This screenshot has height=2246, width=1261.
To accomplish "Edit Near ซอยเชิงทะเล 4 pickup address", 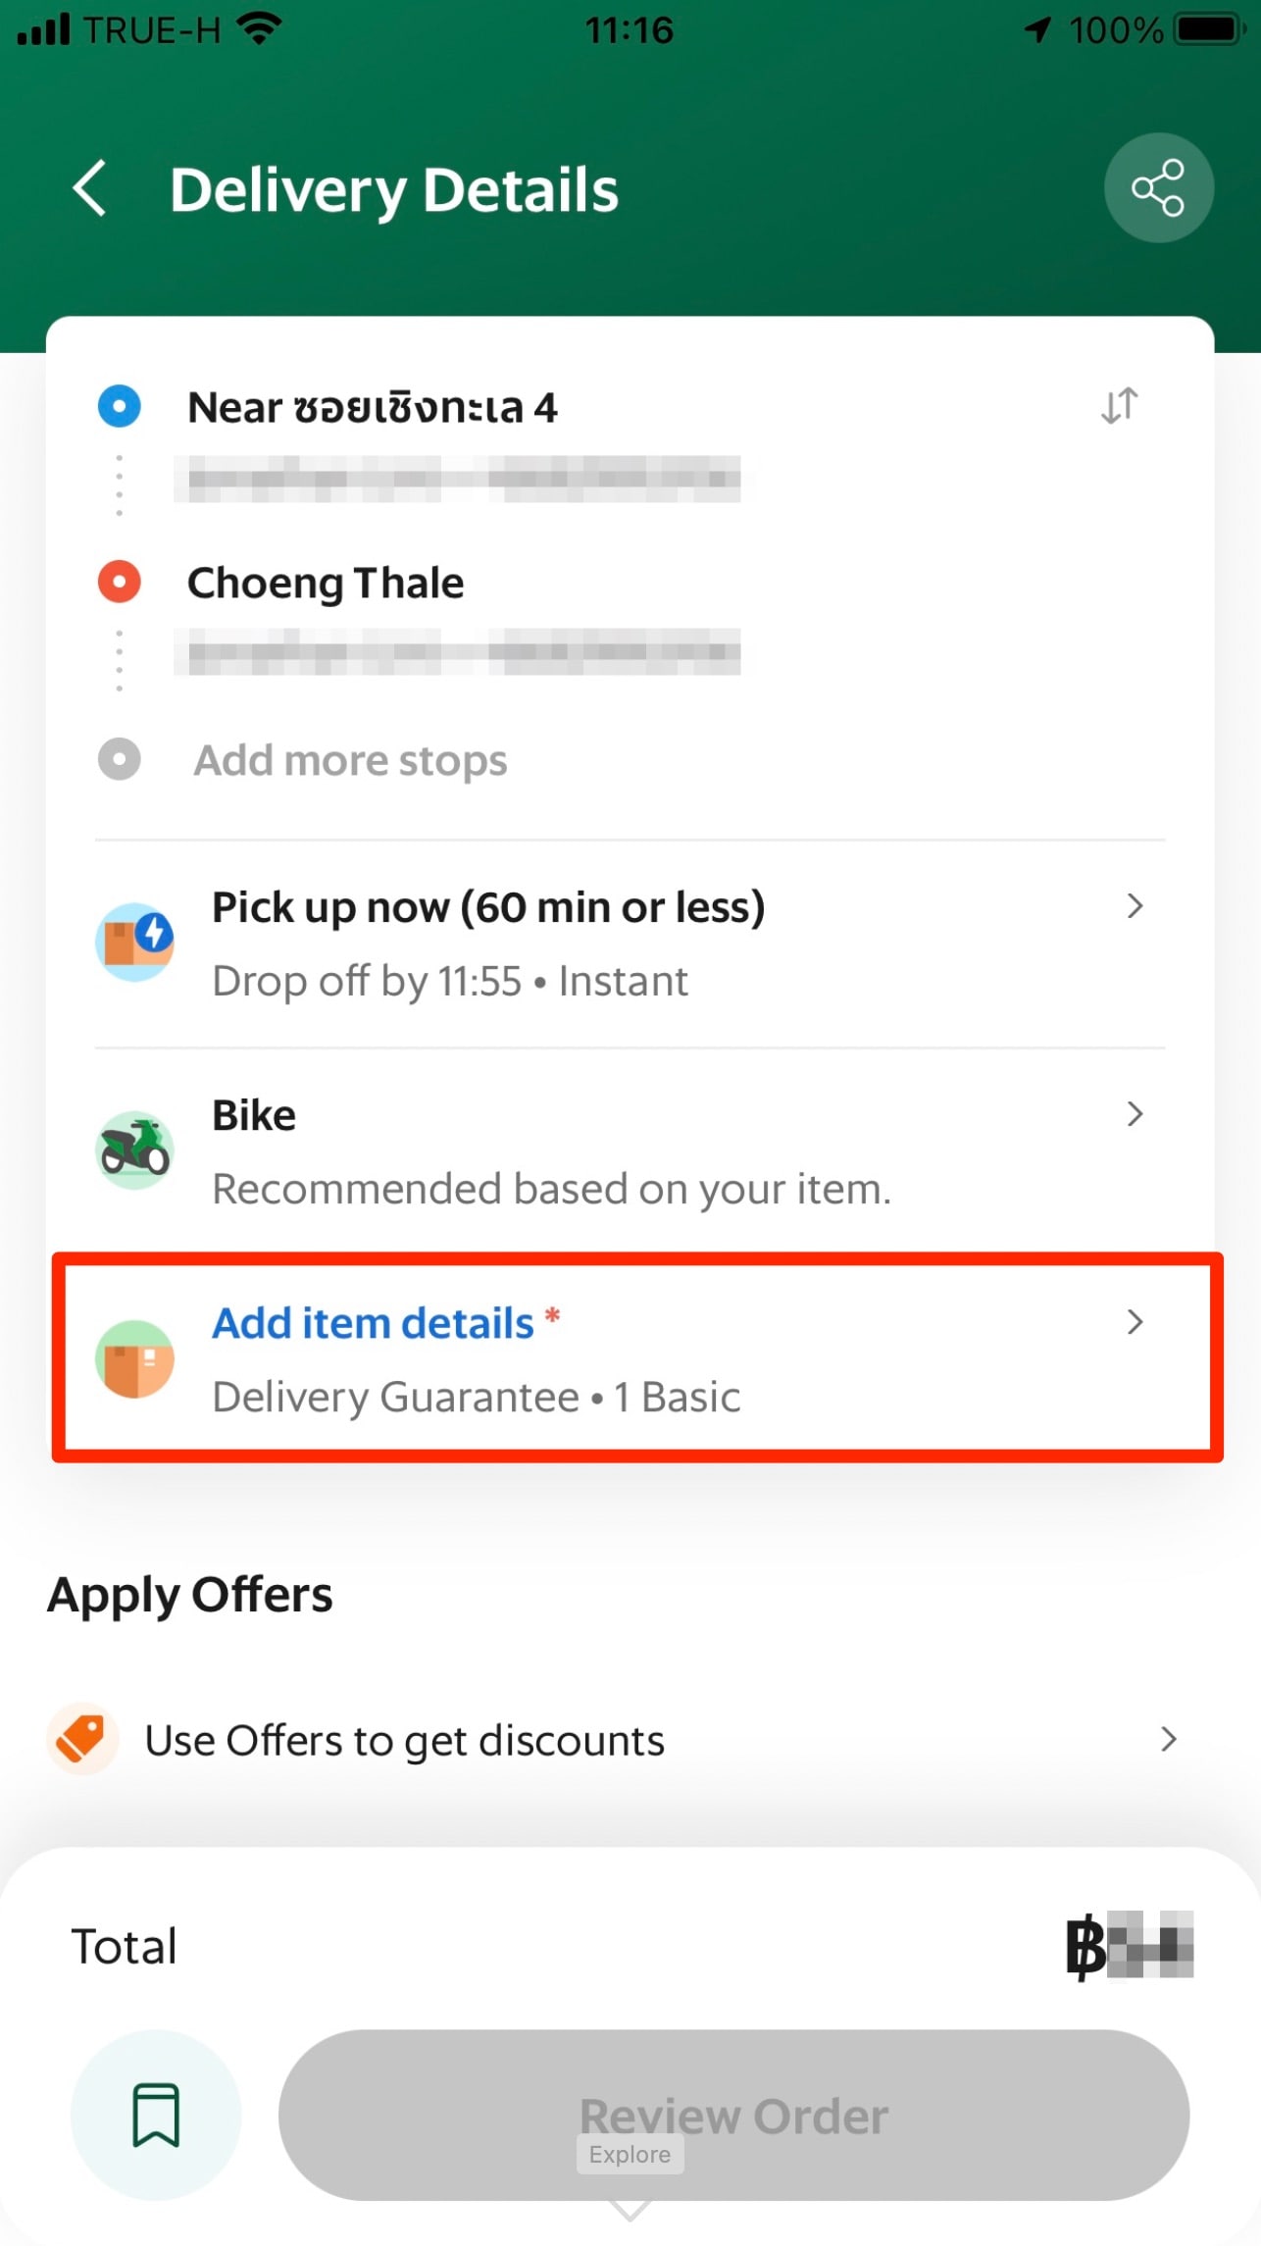I will click(373, 408).
